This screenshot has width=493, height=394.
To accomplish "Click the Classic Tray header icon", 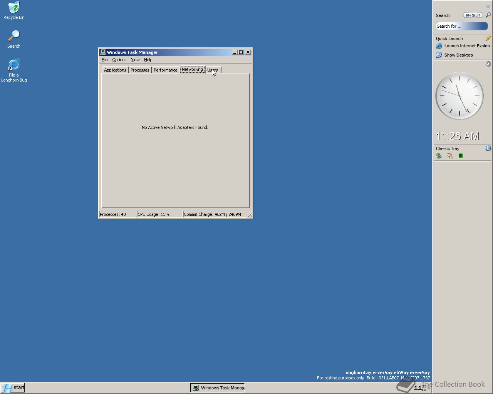I will (488, 148).
